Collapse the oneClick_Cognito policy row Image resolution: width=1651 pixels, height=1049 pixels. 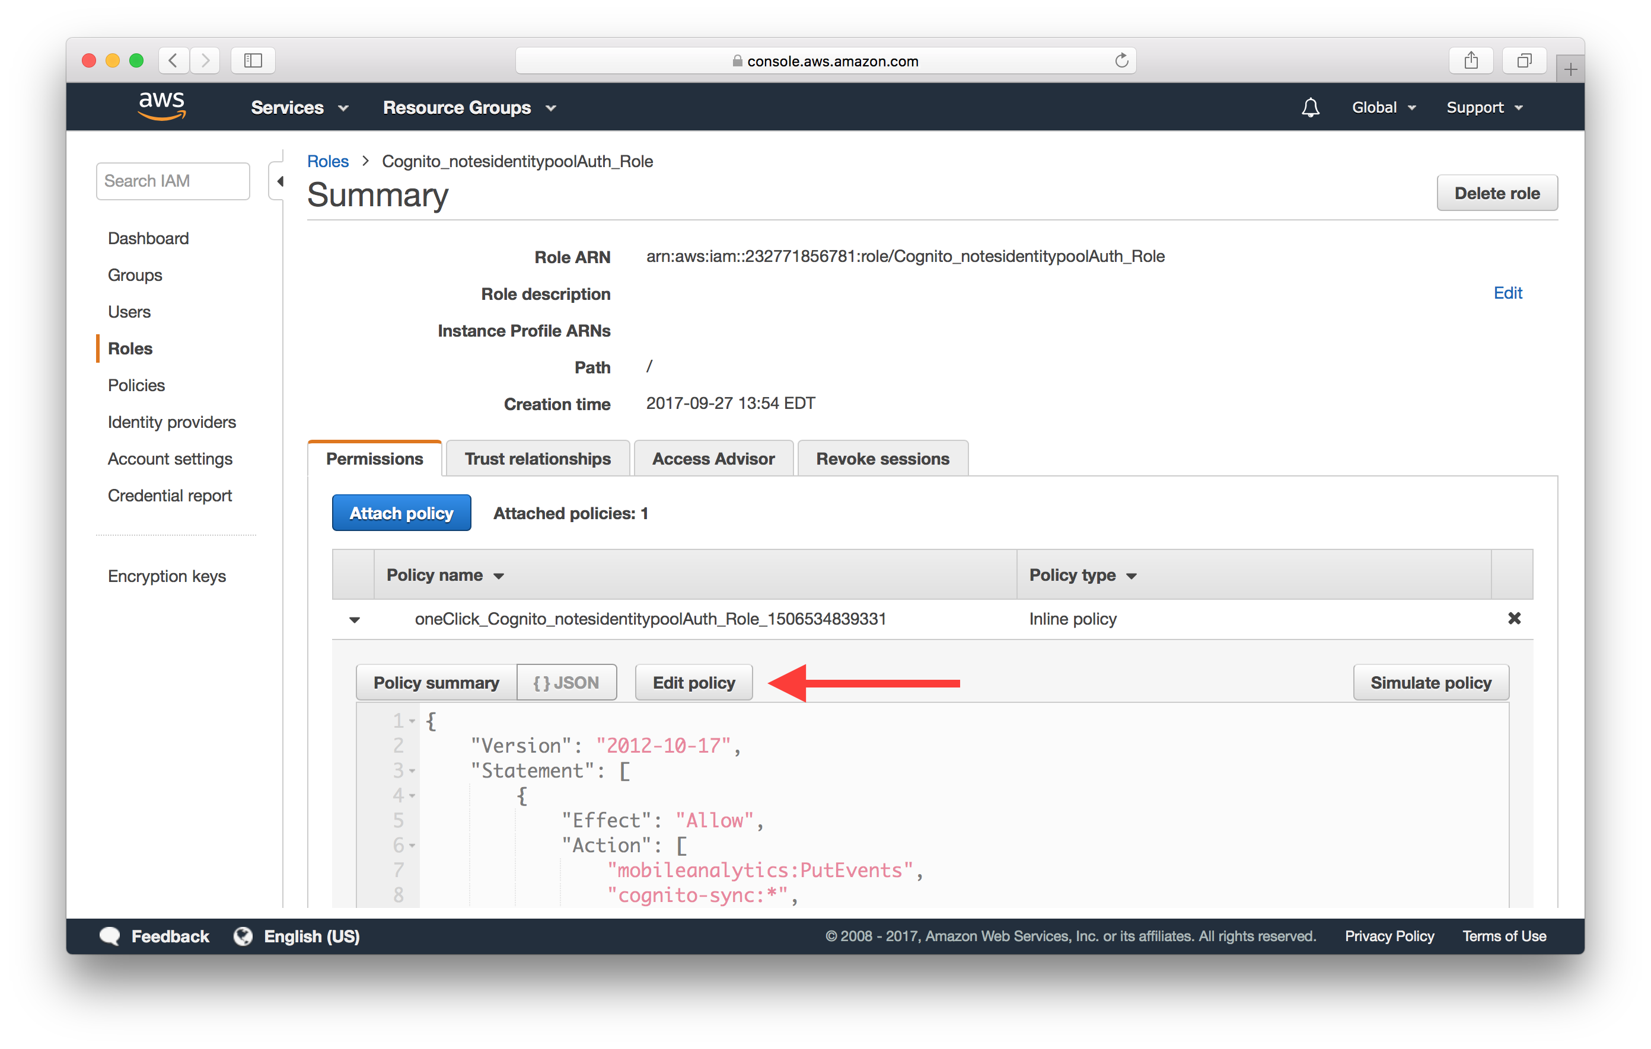pos(355,619)
